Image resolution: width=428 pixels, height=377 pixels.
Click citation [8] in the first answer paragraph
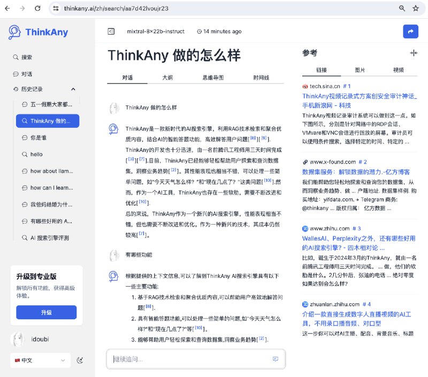[253, 138]
